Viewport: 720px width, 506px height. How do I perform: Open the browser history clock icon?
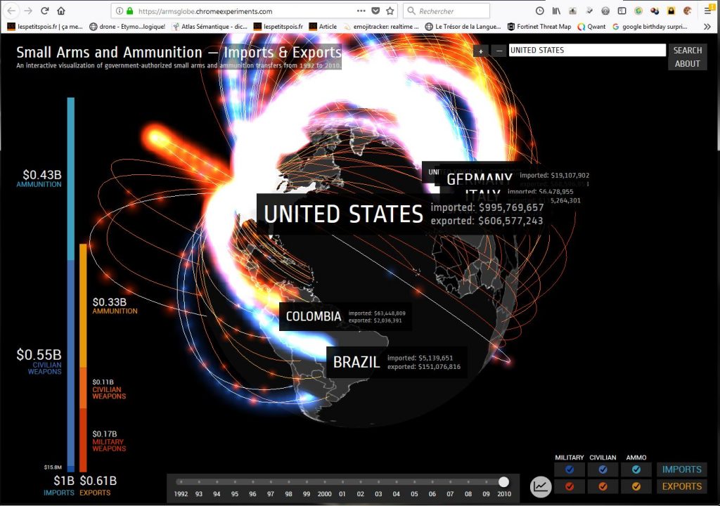click(x=539, y=11)
